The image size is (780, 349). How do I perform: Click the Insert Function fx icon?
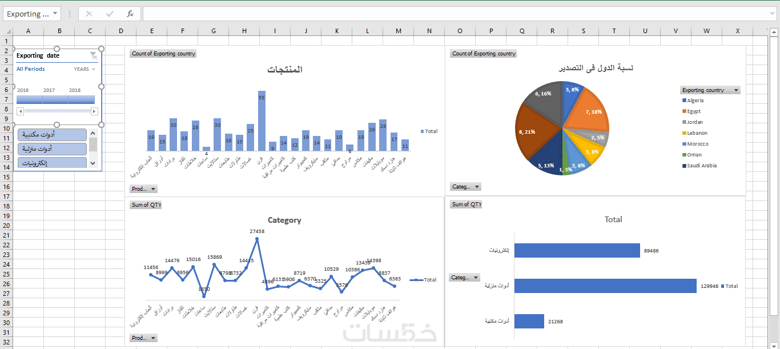(x=130, y=14)
